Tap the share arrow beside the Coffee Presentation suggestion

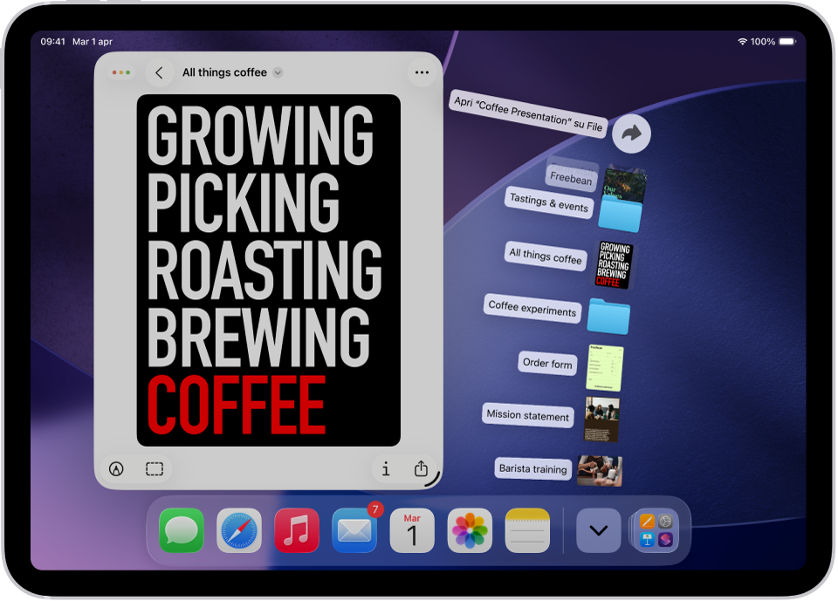pyautogui.click(x=631, y=134)
